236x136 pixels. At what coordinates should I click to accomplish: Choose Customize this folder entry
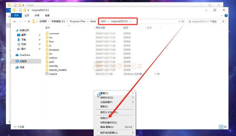[115, 112]
